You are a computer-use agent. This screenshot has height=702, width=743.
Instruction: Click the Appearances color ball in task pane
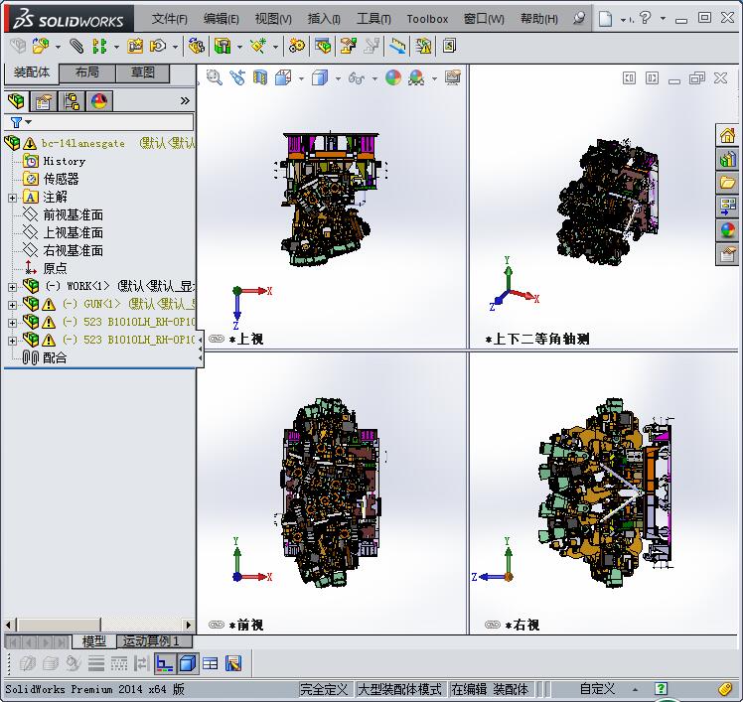click(x=728, y=230)
